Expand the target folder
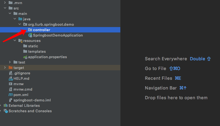220x126 pixels. [x=5, y=68]
